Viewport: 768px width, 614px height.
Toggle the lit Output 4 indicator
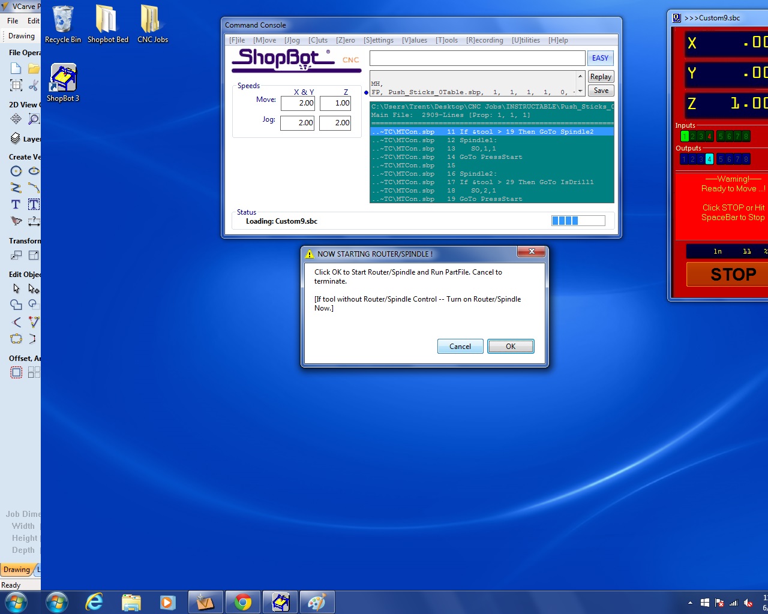709,159
